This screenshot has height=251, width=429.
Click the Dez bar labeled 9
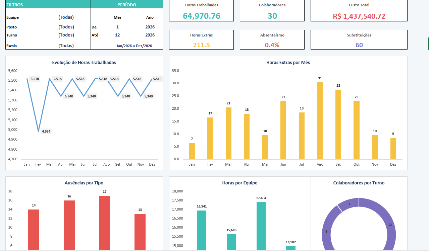tap(393, 149)
